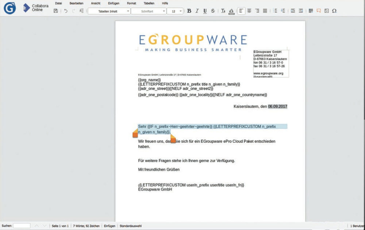The image size is (365, 230).
Task: Toggle italic formatting
Action: point(197,11)
